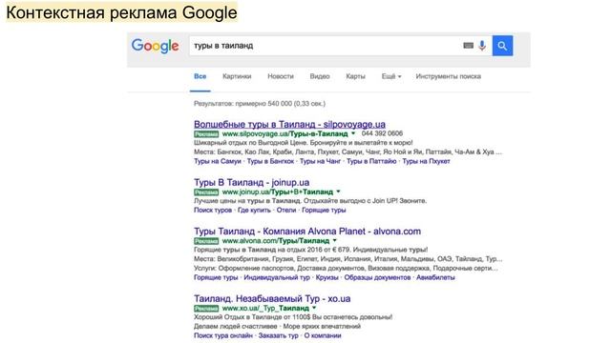Open sitelink 'Туры на Самуи'
This screenshot has width=611, height=343.
tap(218, 161)
